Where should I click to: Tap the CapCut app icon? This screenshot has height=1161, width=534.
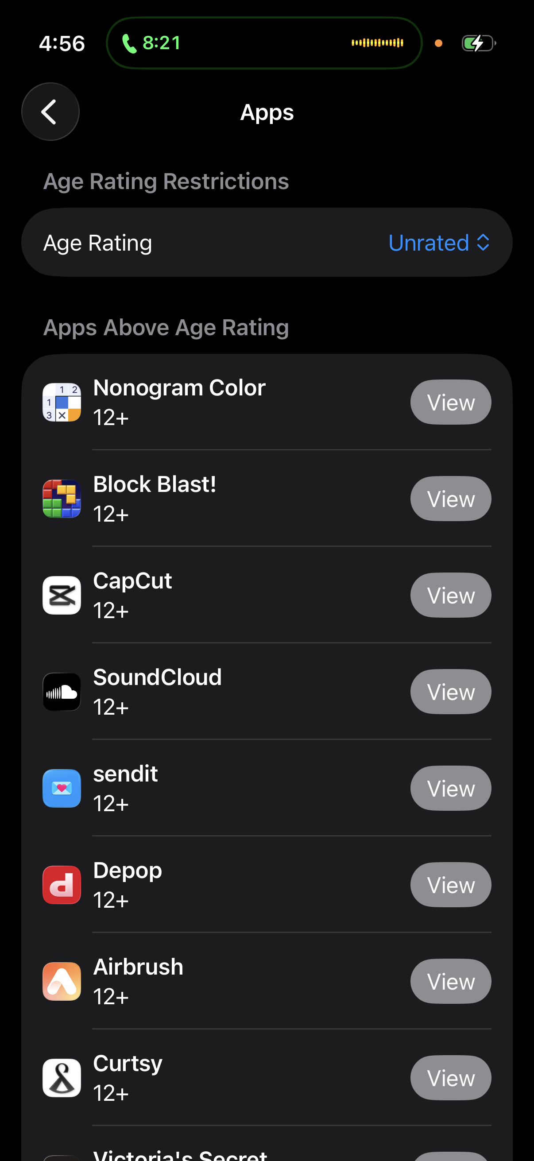62,595
